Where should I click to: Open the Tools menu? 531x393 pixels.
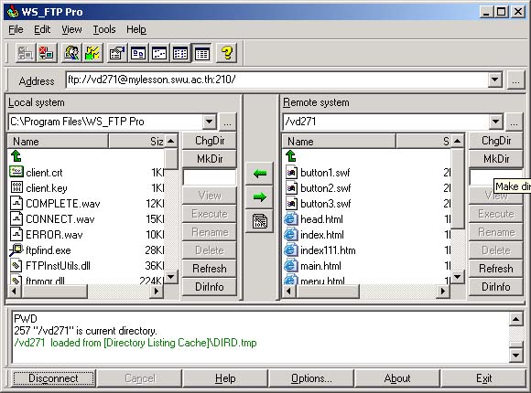point(104,30)
